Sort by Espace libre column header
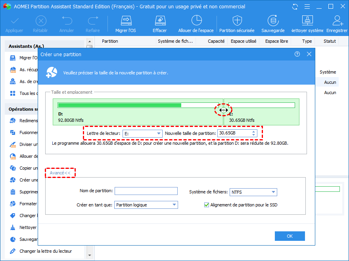Image resolution: width=349 pixels, height=261 pixels. click(x=276, y=41)
